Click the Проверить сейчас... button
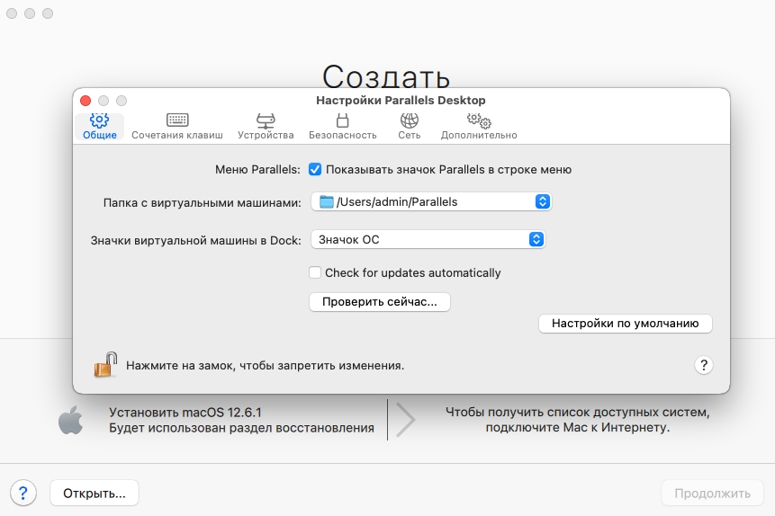Image resolution: width=775 pixels, height=516 pixels. click(x=379, y=302)
